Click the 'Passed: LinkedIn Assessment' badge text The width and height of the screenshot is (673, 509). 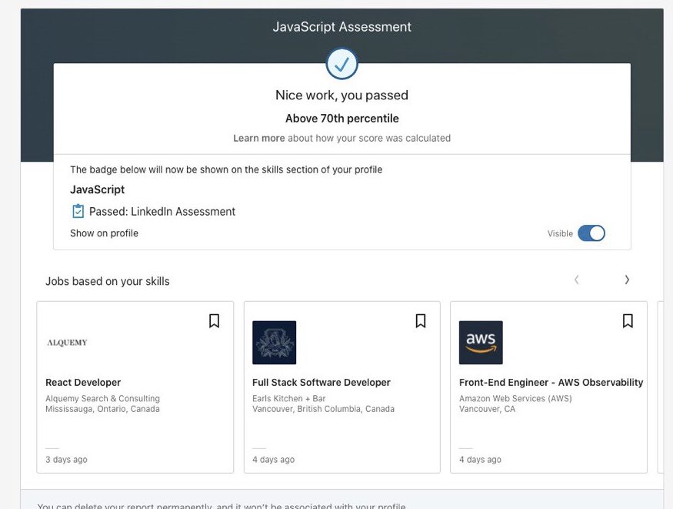(x=162, y=211)
